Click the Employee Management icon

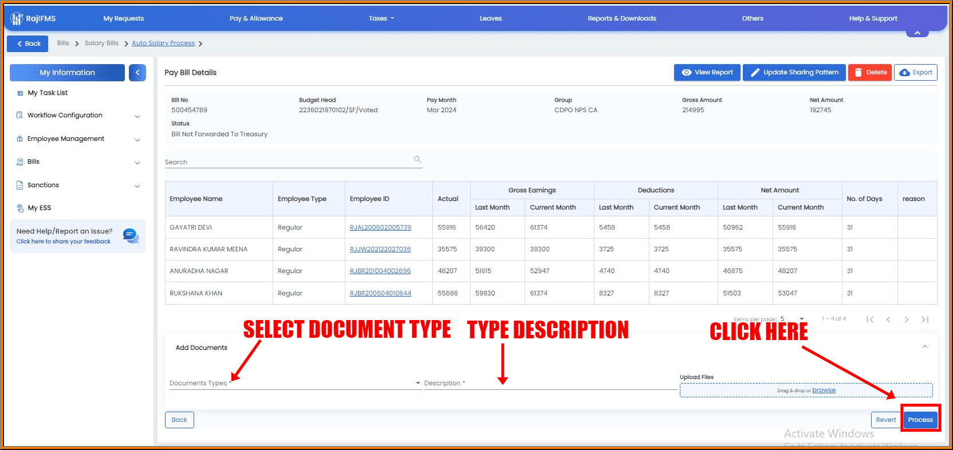pyautogui.click(x=20, y=139)
